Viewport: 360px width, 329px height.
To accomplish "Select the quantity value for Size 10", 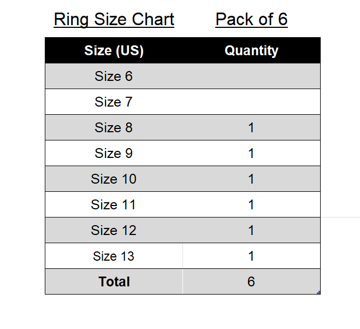I will tap(251, 179).
